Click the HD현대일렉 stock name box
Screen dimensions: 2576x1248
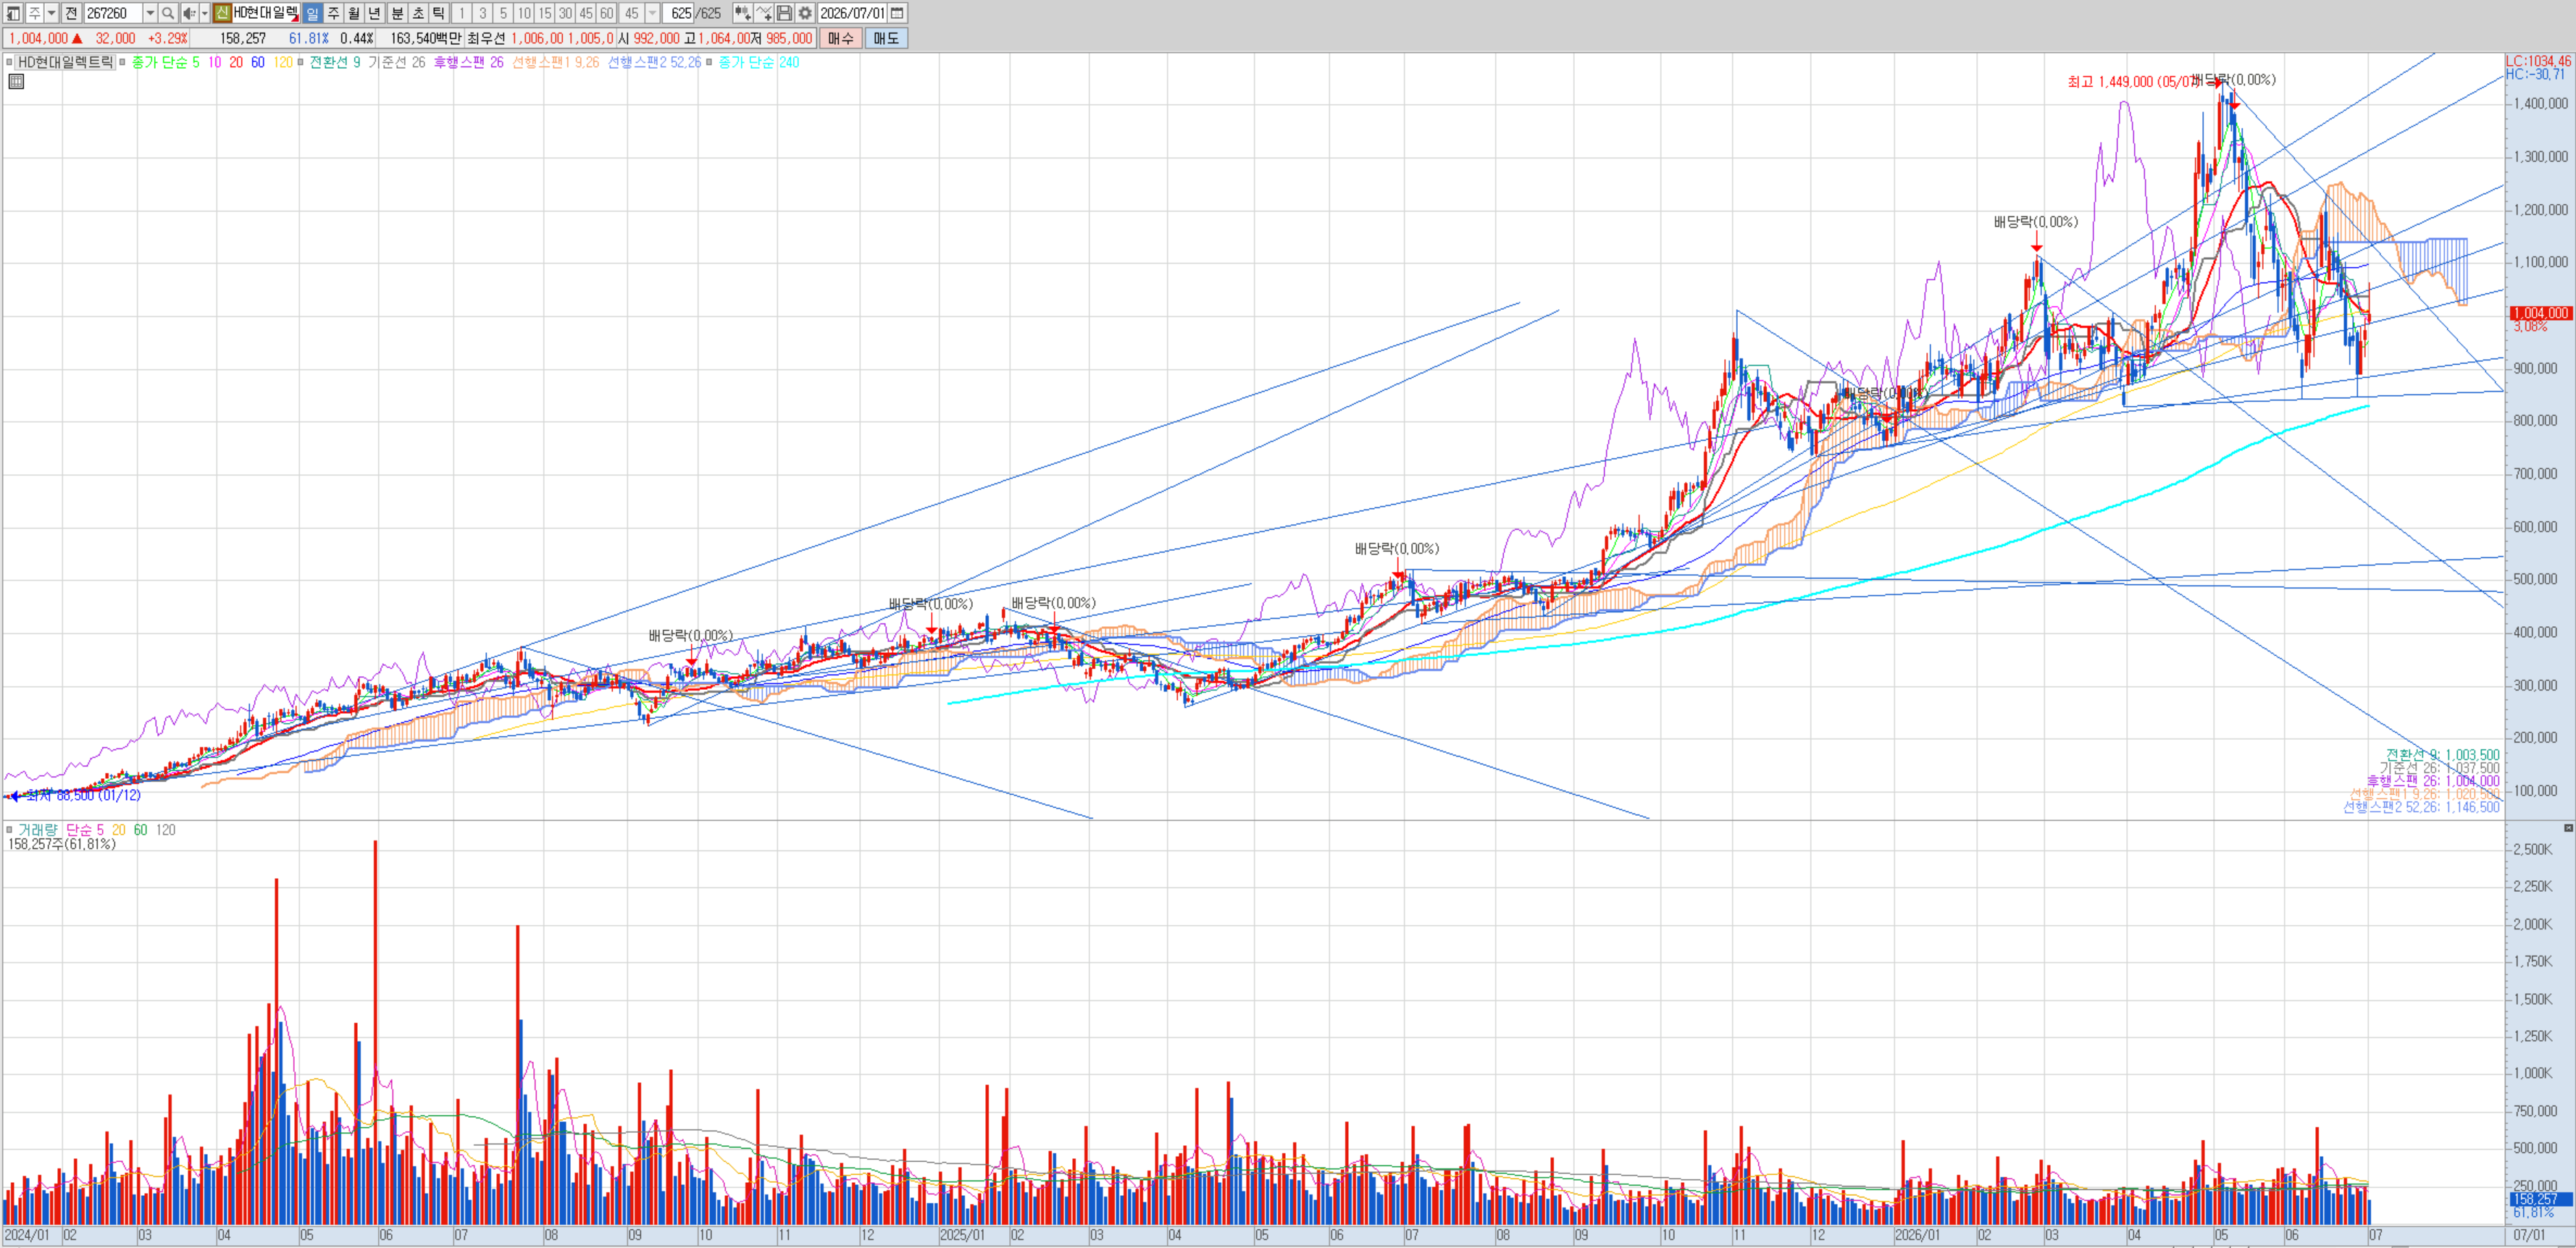(x=265, y=13)
